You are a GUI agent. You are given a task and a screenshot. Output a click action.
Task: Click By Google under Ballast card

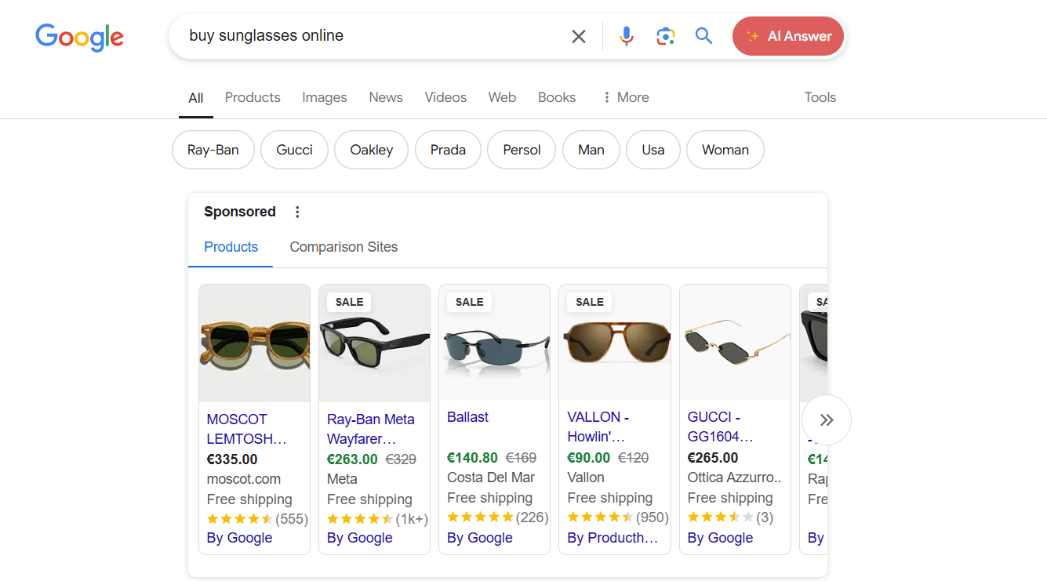tap(479, 538)
